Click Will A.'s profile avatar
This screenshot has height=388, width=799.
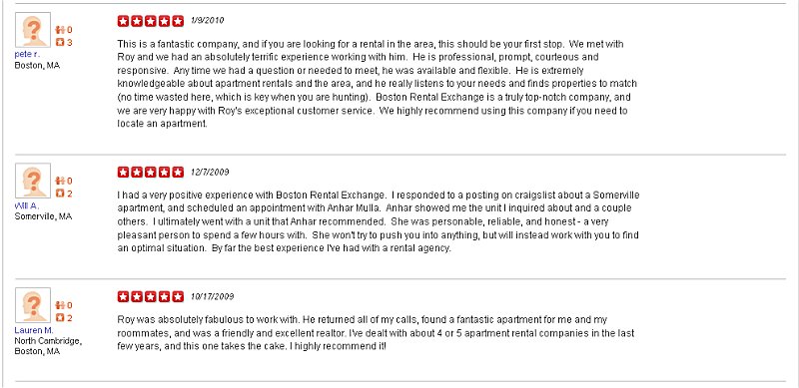pyautogui.click(x=33, y=181)
